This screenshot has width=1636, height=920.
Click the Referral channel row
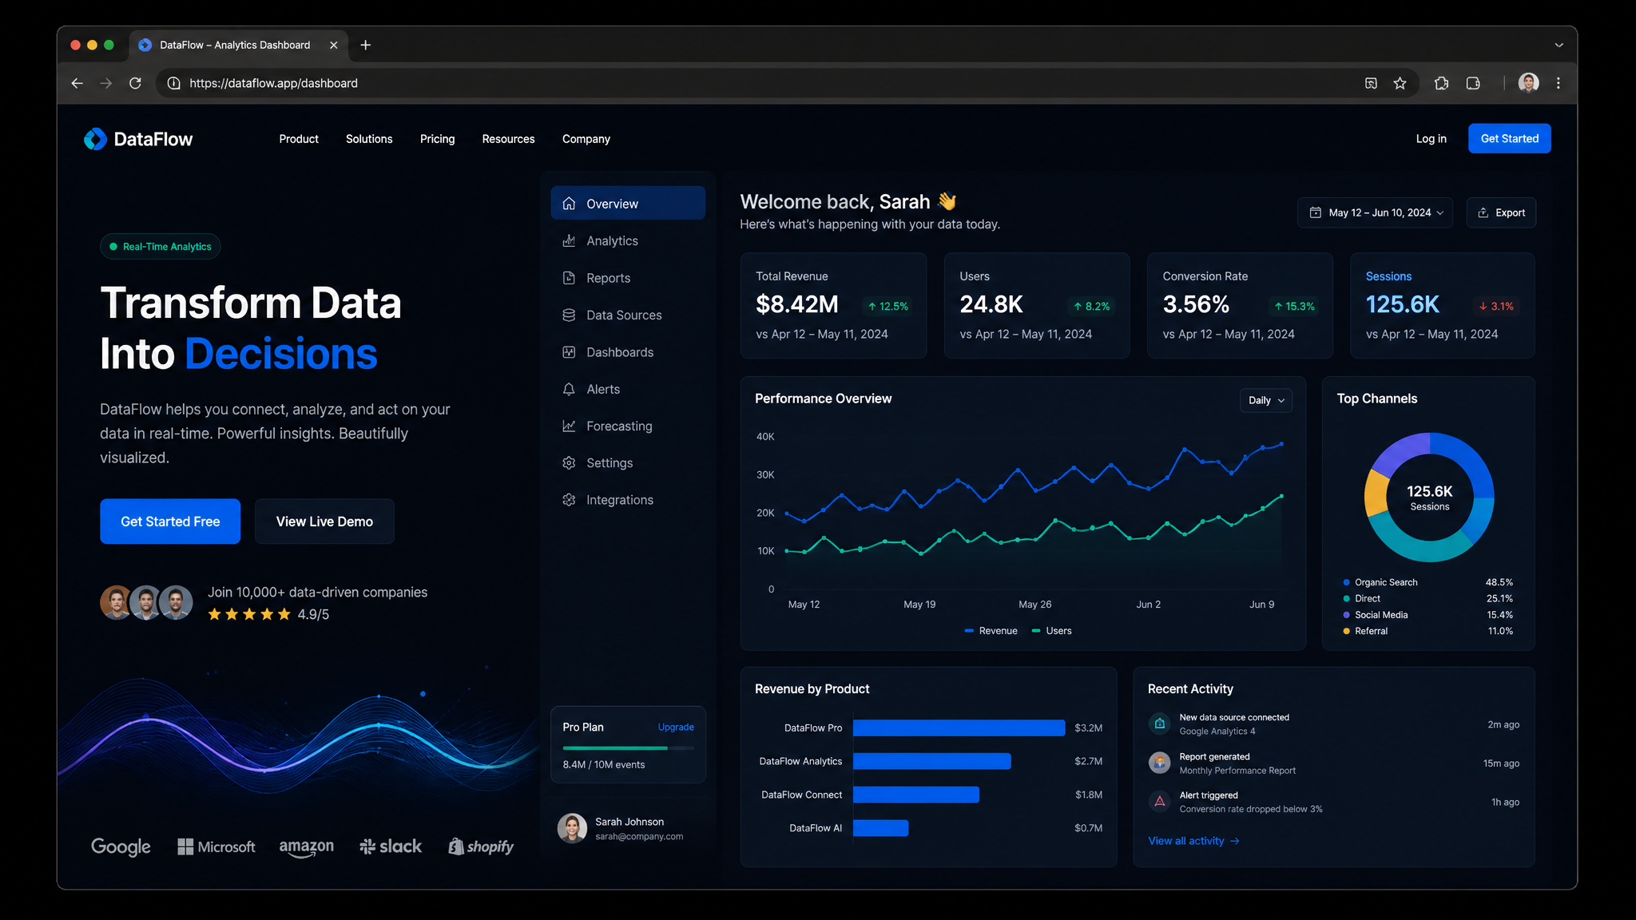point(1428,631)
